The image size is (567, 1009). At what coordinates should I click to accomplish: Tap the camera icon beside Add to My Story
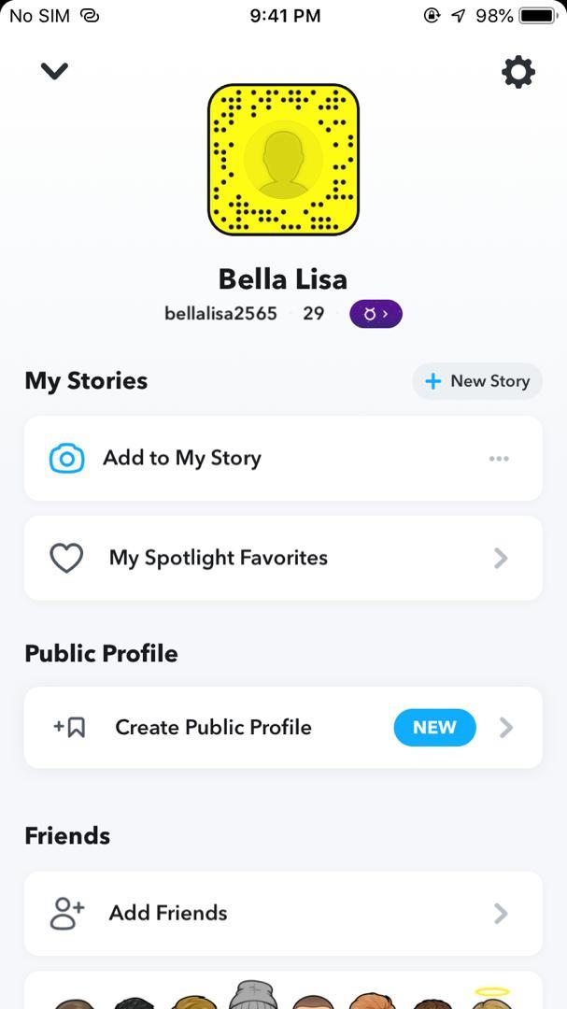tap(66, 459)
